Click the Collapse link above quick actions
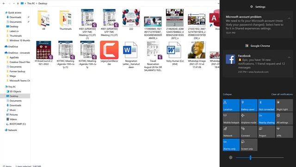296x167 pixels. (x=227, y=94)
